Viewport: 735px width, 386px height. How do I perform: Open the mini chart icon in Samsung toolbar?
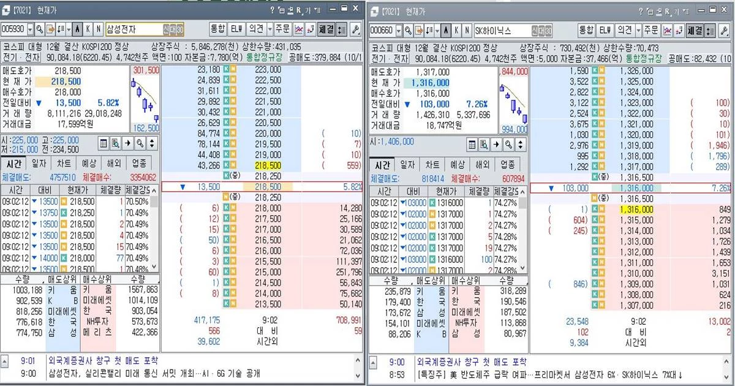[x=298, y=29]
